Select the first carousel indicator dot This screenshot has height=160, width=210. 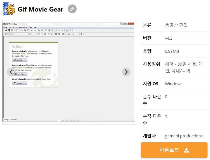59,121
